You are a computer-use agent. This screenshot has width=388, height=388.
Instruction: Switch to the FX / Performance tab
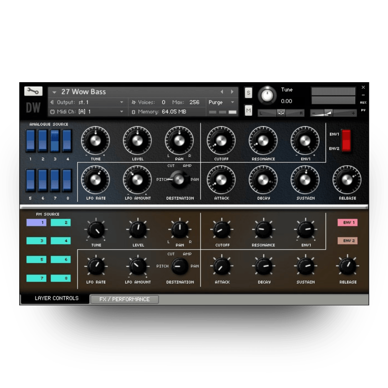[x=124, y=299]
